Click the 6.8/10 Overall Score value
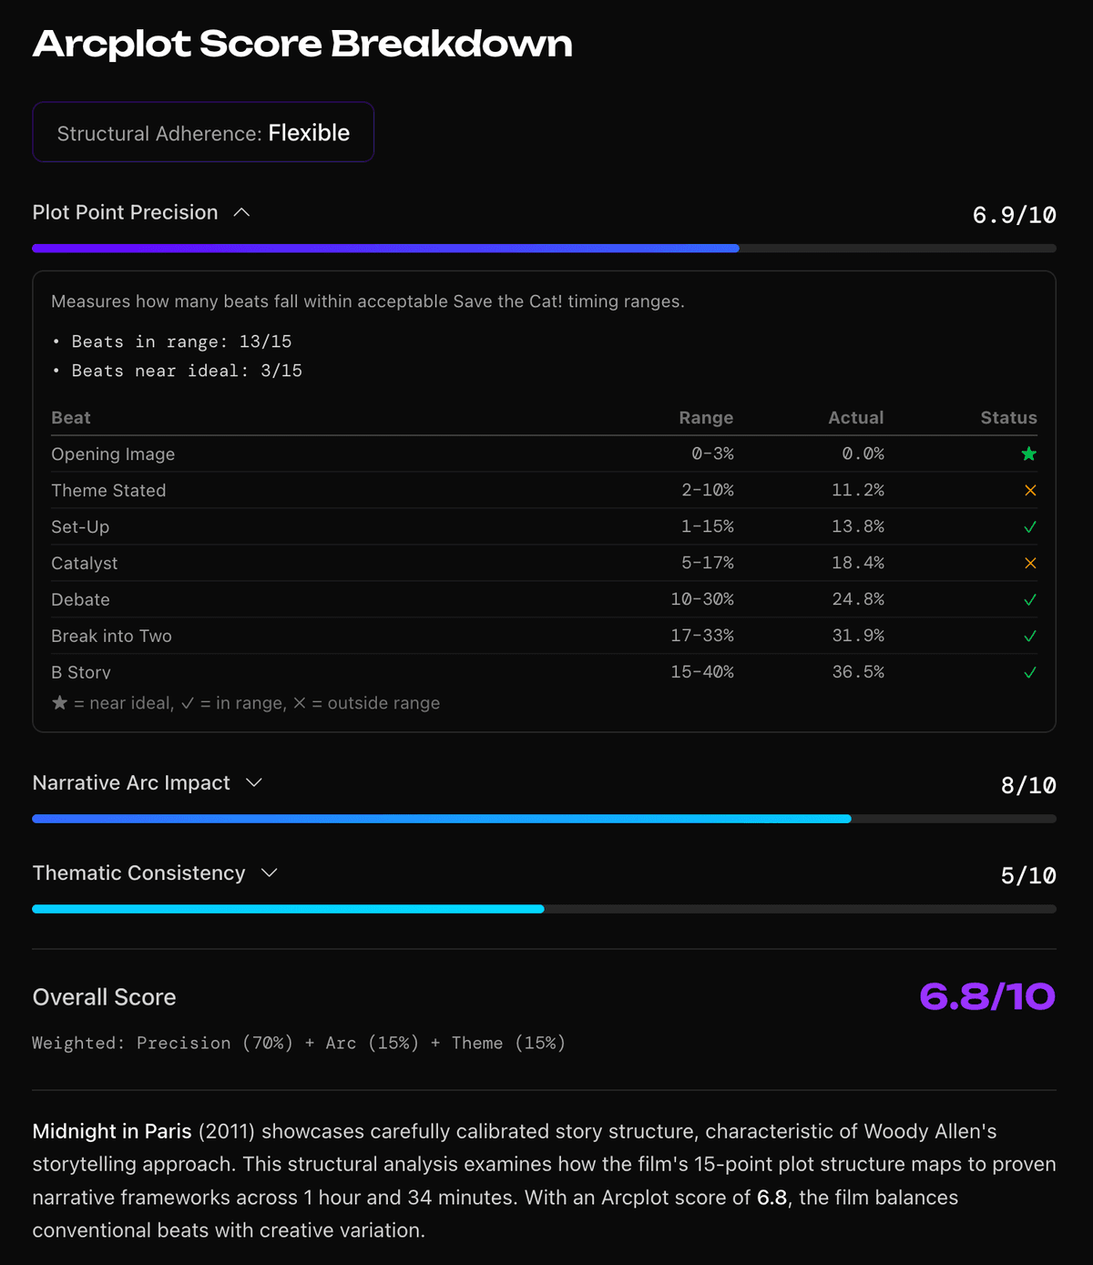The width and height of the screenshot is (1093, 1265). coord(986,996)
